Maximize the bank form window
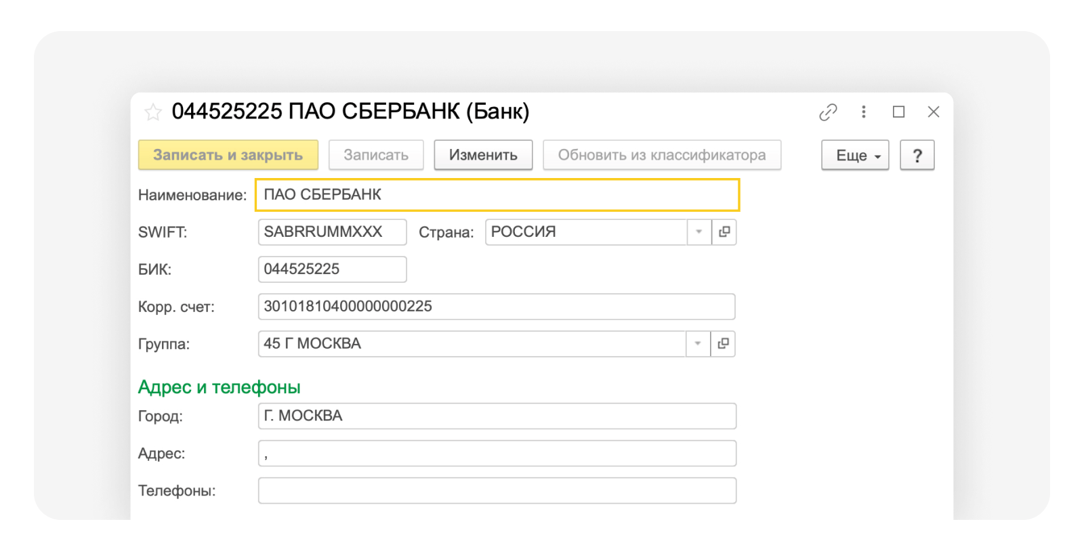The width and height of the screenshot is (1084, 551). click(x=899, y=112)
